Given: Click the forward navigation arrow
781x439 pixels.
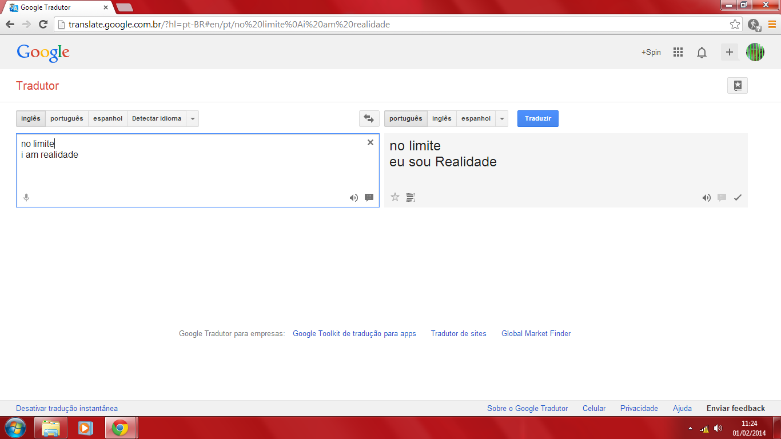Looking at the screenshot, I should (x=26, y=25).
